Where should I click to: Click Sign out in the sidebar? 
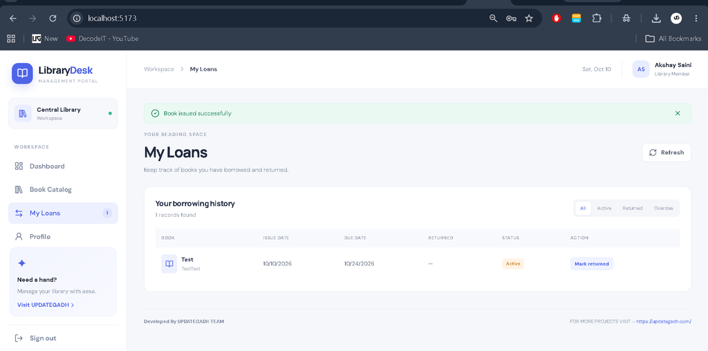63,338
